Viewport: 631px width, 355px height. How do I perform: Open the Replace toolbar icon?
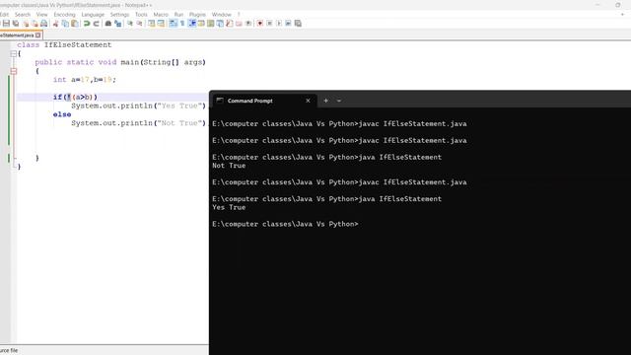(118, 24)
